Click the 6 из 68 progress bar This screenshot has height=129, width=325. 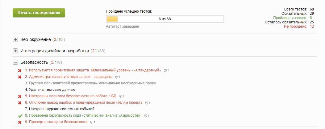pos(165,19)
